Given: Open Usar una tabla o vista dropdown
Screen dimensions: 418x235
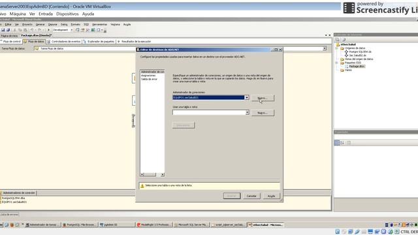Looking at the screenshot, I should click(x=247, y=113).
